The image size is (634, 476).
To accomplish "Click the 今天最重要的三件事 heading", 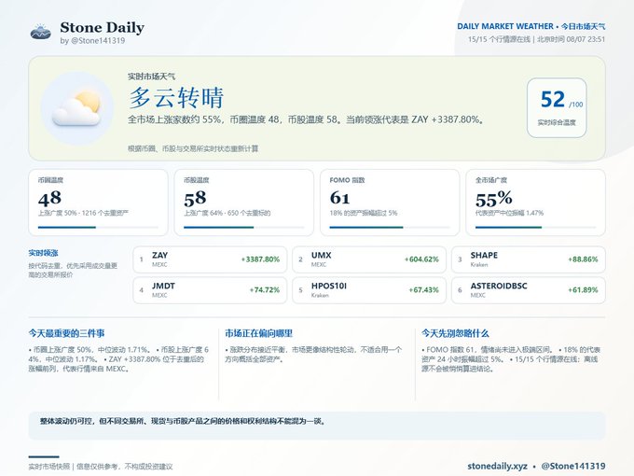I will click(67, 333).
